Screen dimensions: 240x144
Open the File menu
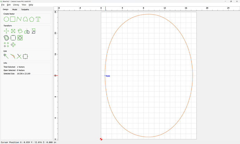[x=3, y=5]
